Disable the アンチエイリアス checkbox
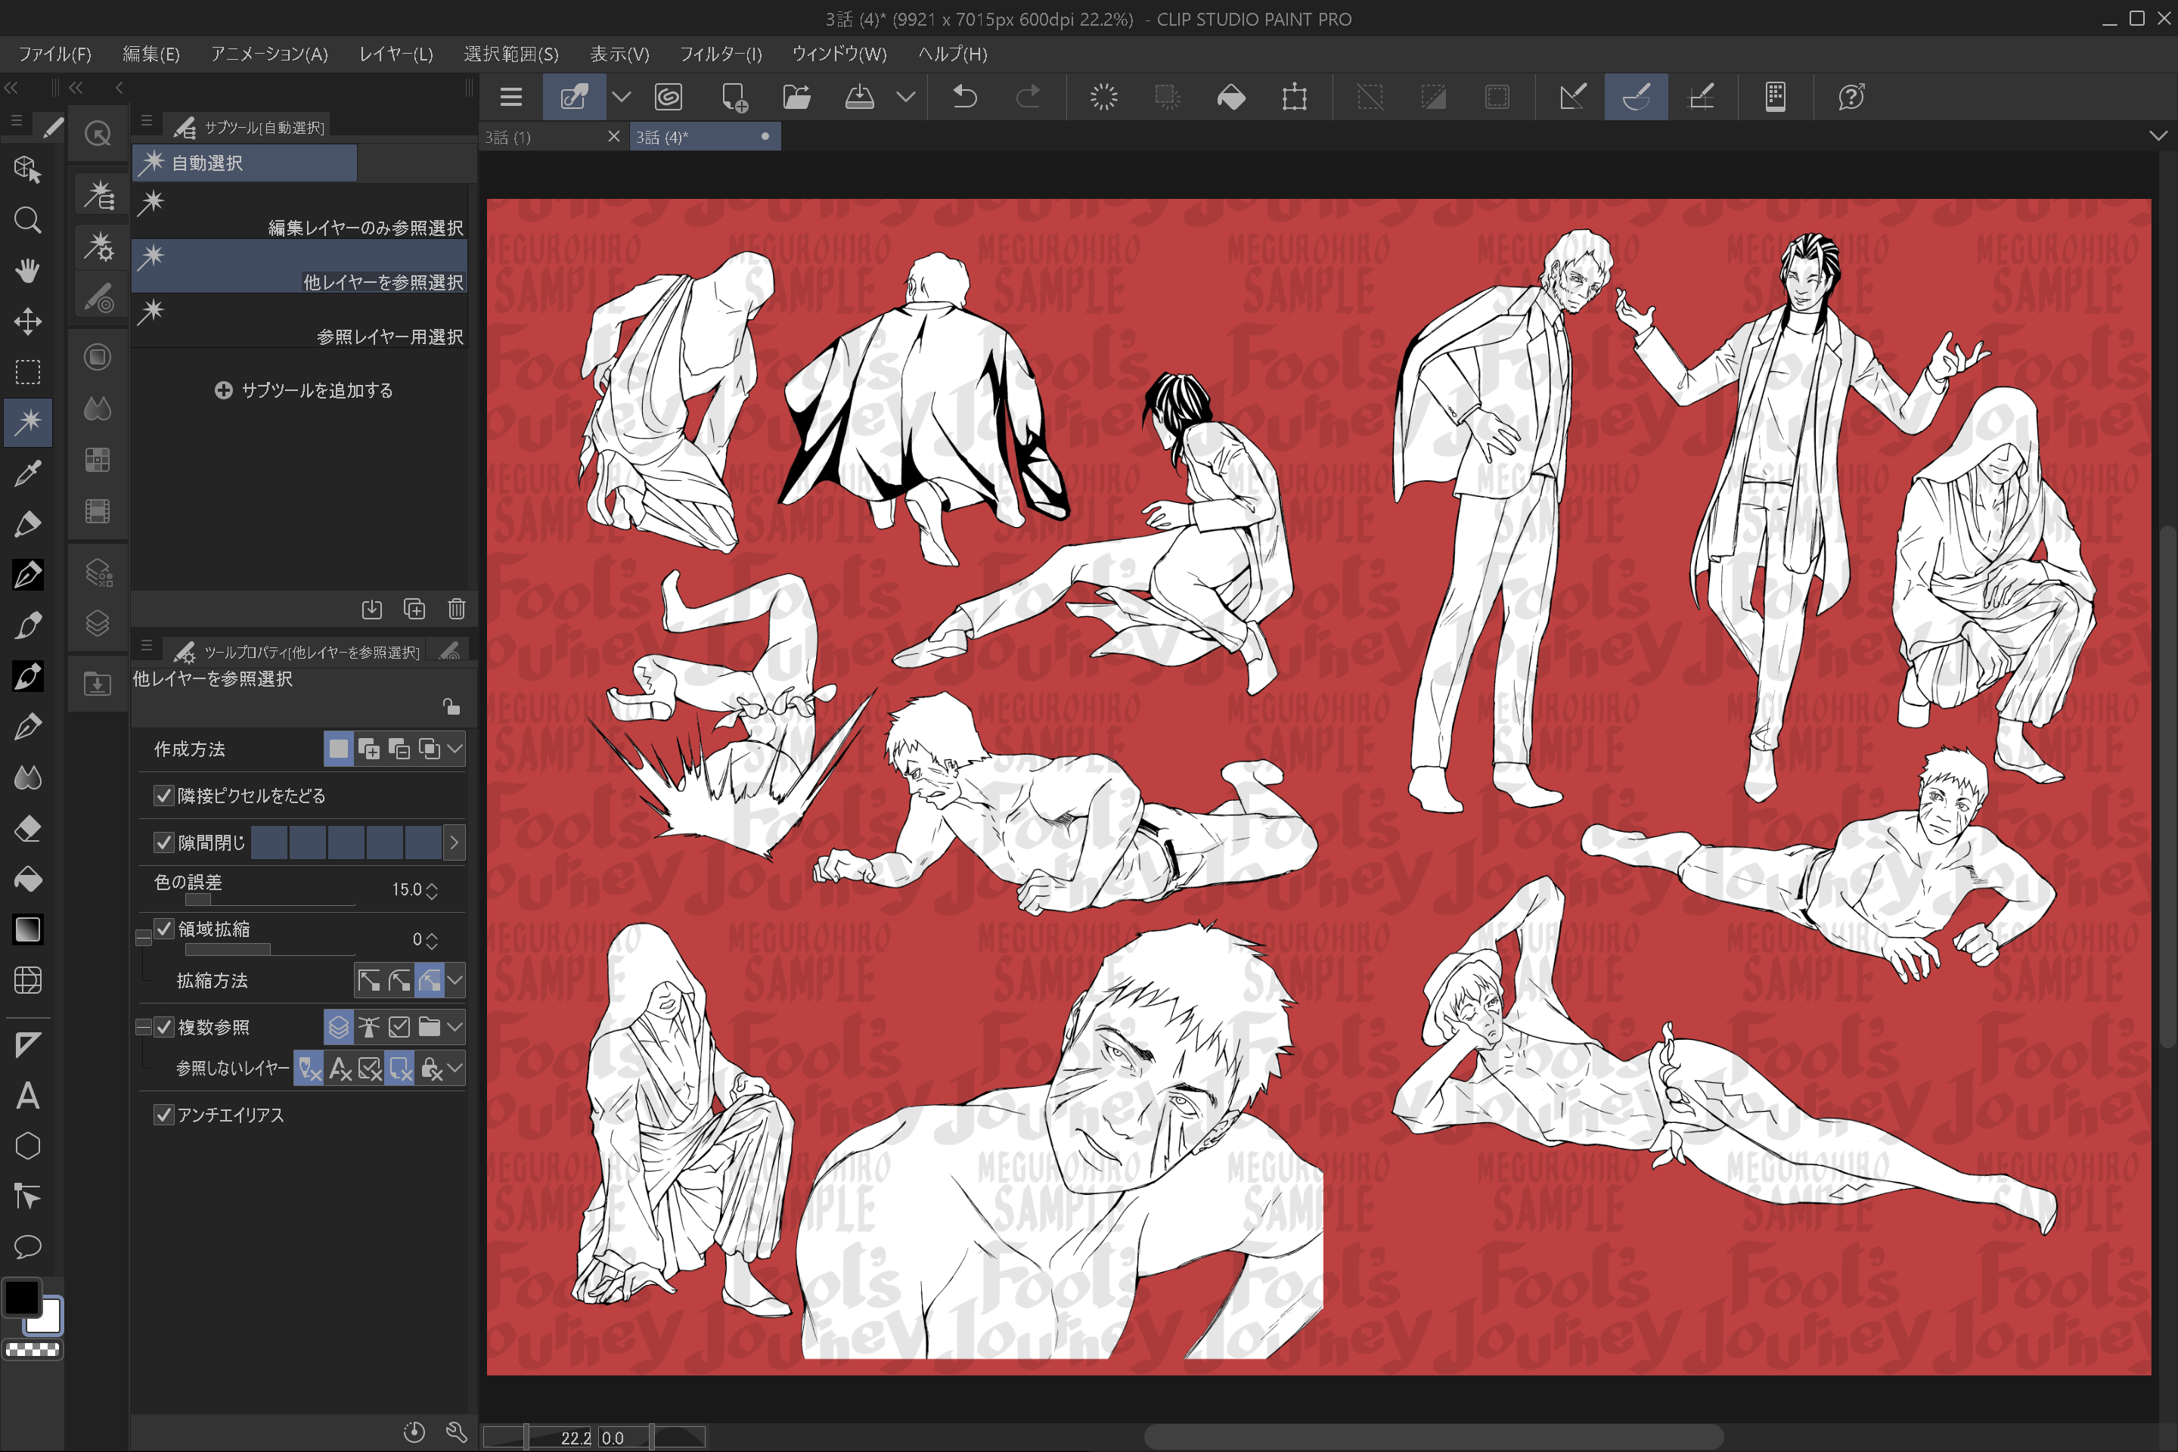The image size is (2178, 1452). [164, 1115]
